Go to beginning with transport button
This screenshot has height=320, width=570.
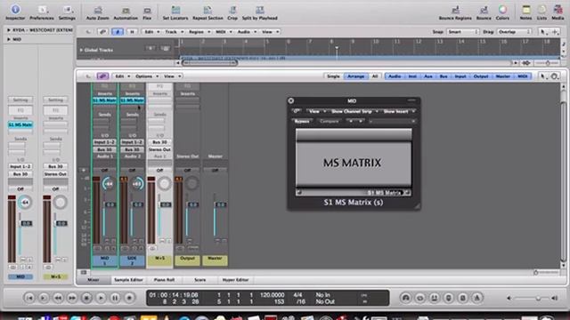click(x=29, y=298)
